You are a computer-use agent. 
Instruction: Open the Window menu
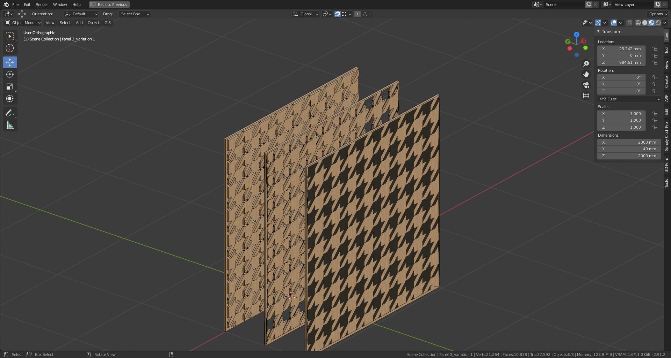(x=60, y=5)
